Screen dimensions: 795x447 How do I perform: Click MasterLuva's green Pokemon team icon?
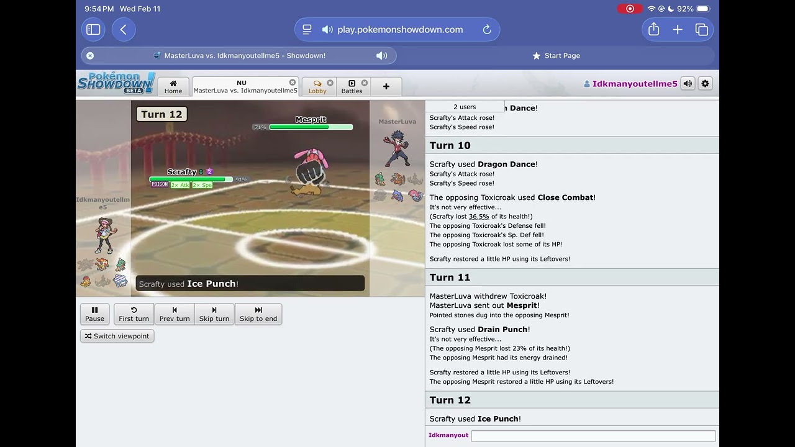coord(380,179)
